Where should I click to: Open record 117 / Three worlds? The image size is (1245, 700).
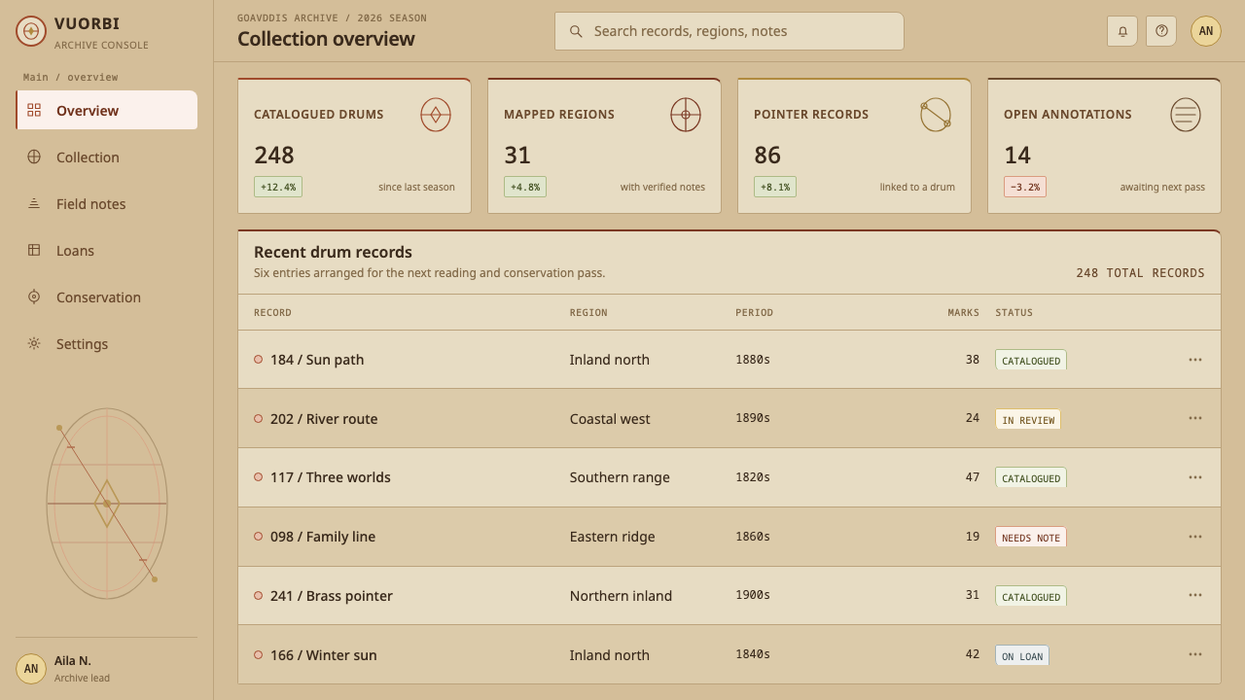[331, 477]
